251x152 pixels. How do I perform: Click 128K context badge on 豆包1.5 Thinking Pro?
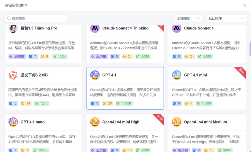60,56
